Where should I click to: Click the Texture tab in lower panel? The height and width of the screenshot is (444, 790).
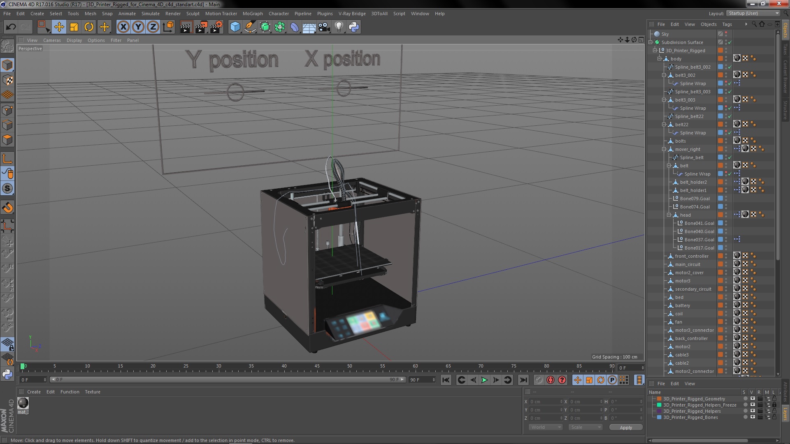coord(92,391)
